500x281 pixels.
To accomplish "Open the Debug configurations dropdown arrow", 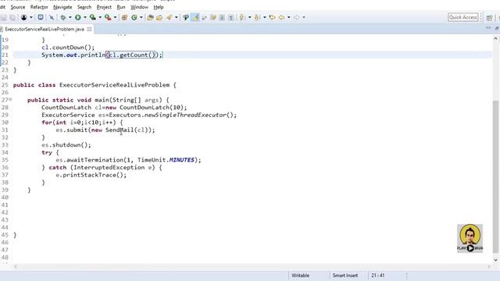I will (x=70, y=17).
